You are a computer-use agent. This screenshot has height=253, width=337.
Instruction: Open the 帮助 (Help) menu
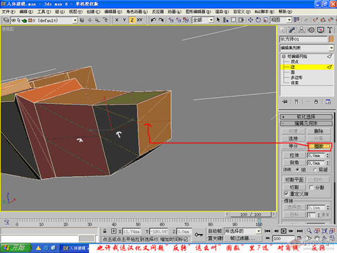285,11
